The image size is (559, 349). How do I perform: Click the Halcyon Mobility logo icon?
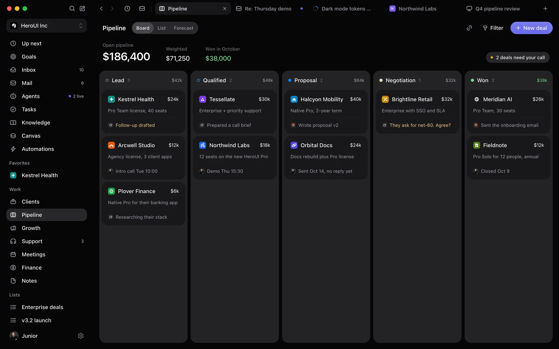(x=294, y=99)
